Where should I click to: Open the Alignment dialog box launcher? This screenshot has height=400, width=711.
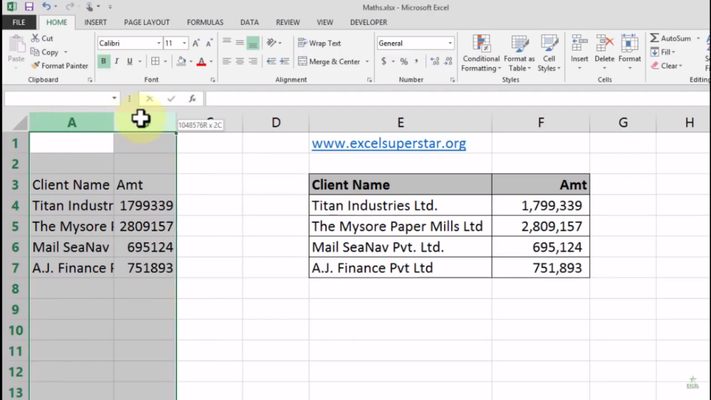[x=370, y=80]
